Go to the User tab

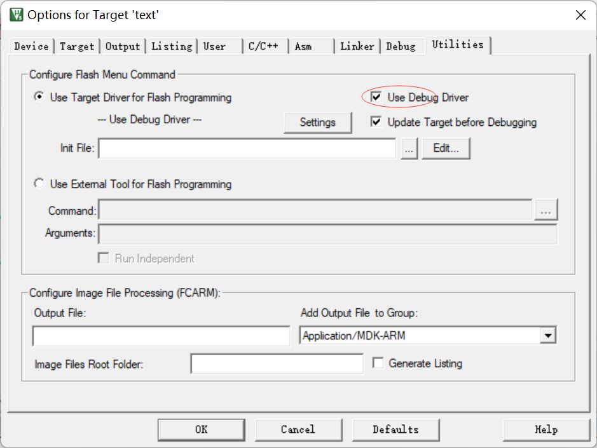point(220,46)
